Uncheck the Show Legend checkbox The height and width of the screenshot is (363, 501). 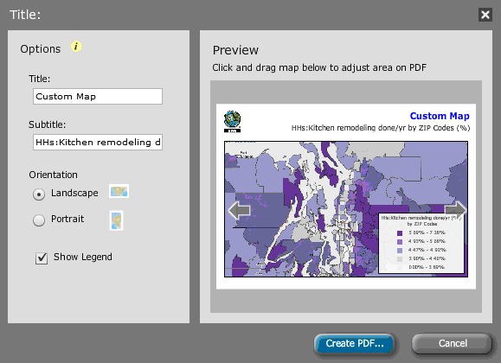pyautogui.click(x=42, y=258)
